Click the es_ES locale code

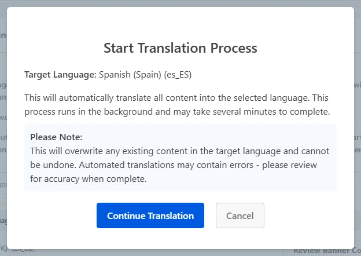[x=178, y=75]
